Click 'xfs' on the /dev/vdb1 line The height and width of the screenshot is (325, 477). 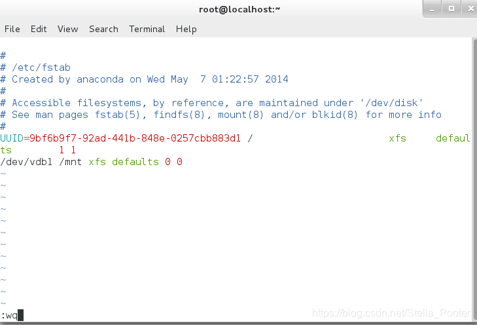point(97,162)
